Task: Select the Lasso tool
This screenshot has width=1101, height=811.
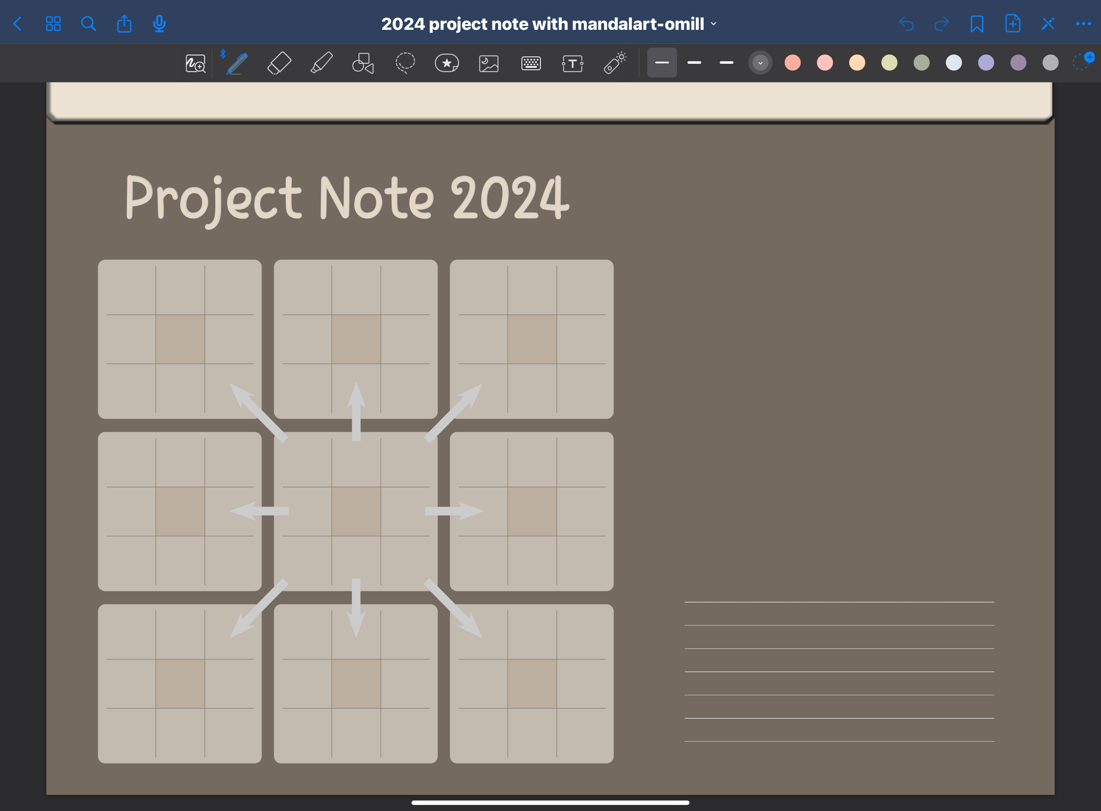Action: click(x=405, y=63)
